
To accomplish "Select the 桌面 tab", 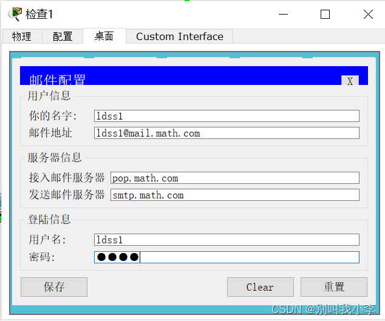I will (x=104, y=36).
